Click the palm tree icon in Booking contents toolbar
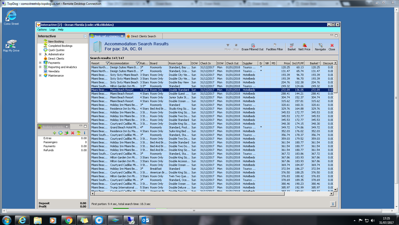The image size is (399, 225). coord(79,133)
